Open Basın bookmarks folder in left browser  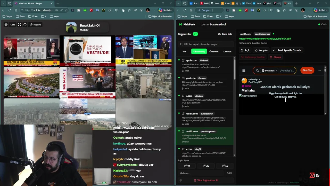(20, 16)
